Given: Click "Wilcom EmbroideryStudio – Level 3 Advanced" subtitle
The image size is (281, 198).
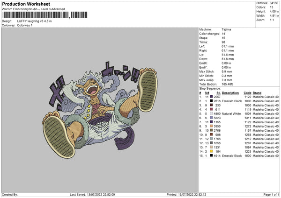Looking at the screenshot, I should 33,9.
